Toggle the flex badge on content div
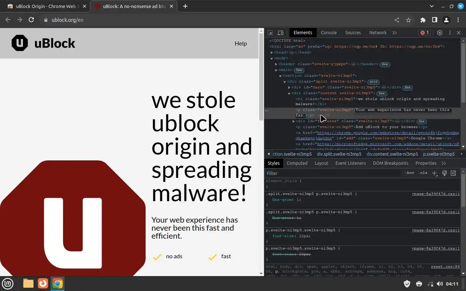 pyautogui.click(x=382, y=93)
